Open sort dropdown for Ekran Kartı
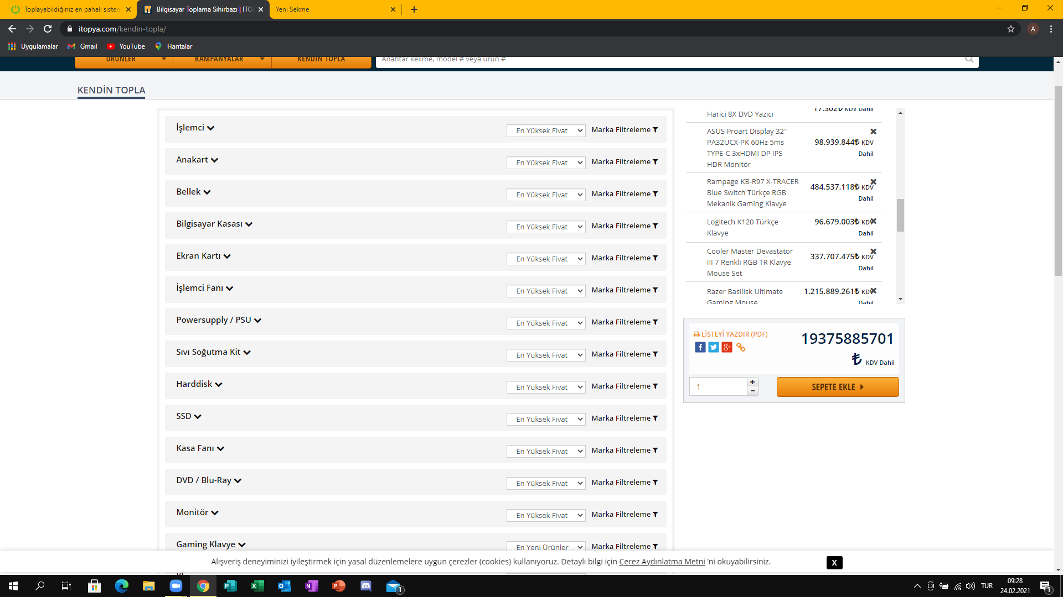1063x597 pixels. click(545, 259)
